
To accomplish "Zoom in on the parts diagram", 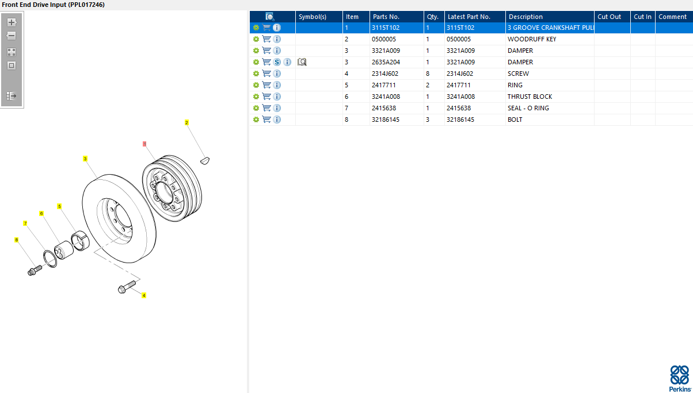I will point(12,22).
